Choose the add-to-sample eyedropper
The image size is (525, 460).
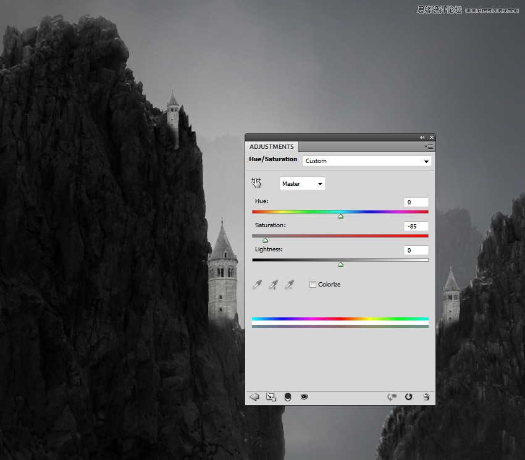(273, 285)
